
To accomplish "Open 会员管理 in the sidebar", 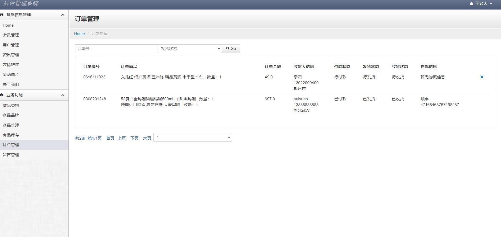I will (x=11, y=35).
